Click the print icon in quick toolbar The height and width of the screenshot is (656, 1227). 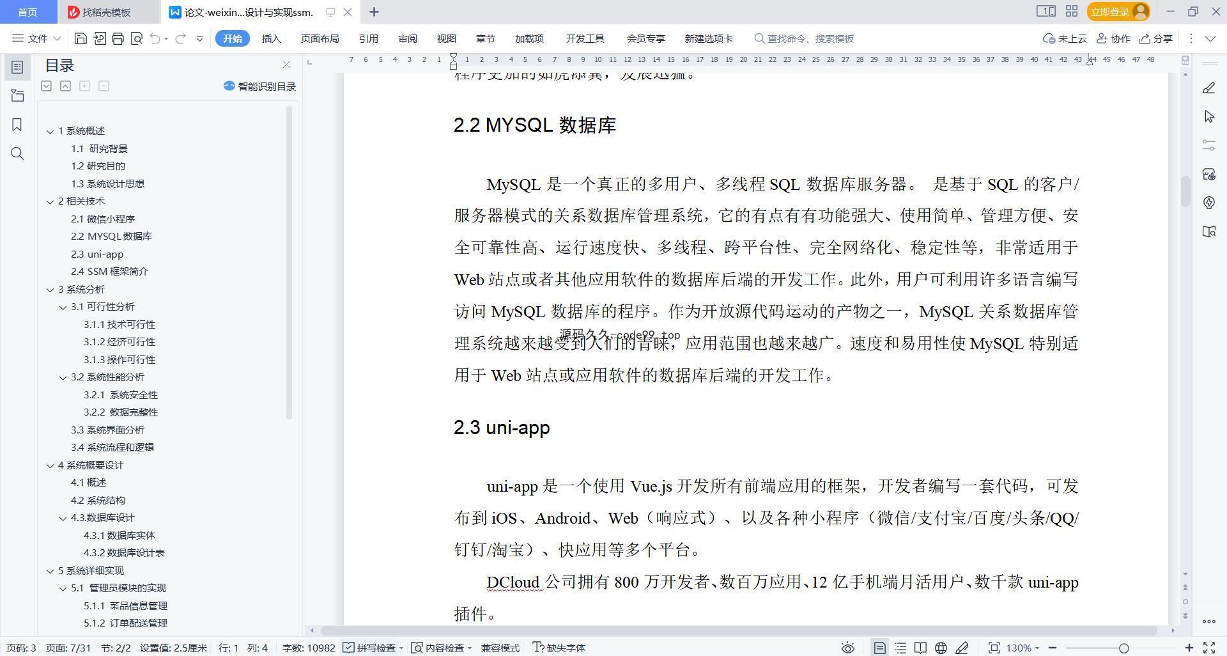[x=118, y=39]
